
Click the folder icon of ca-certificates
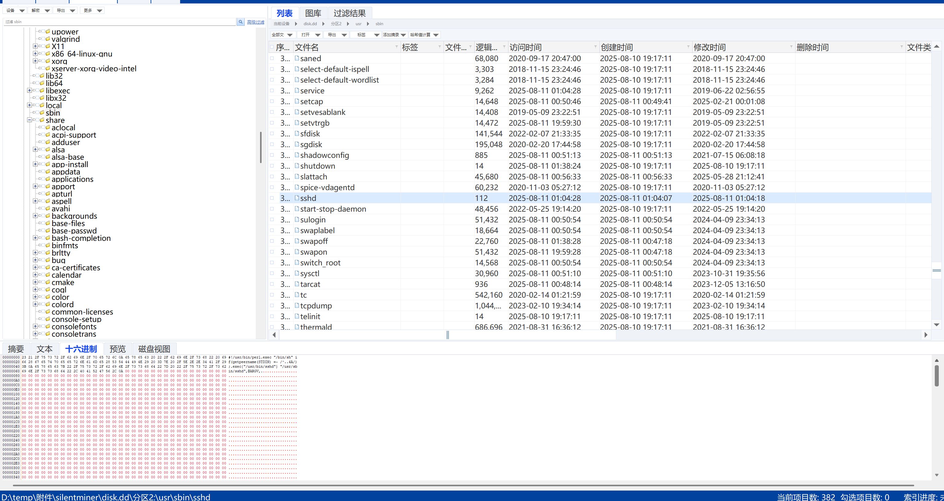(48, 267)
